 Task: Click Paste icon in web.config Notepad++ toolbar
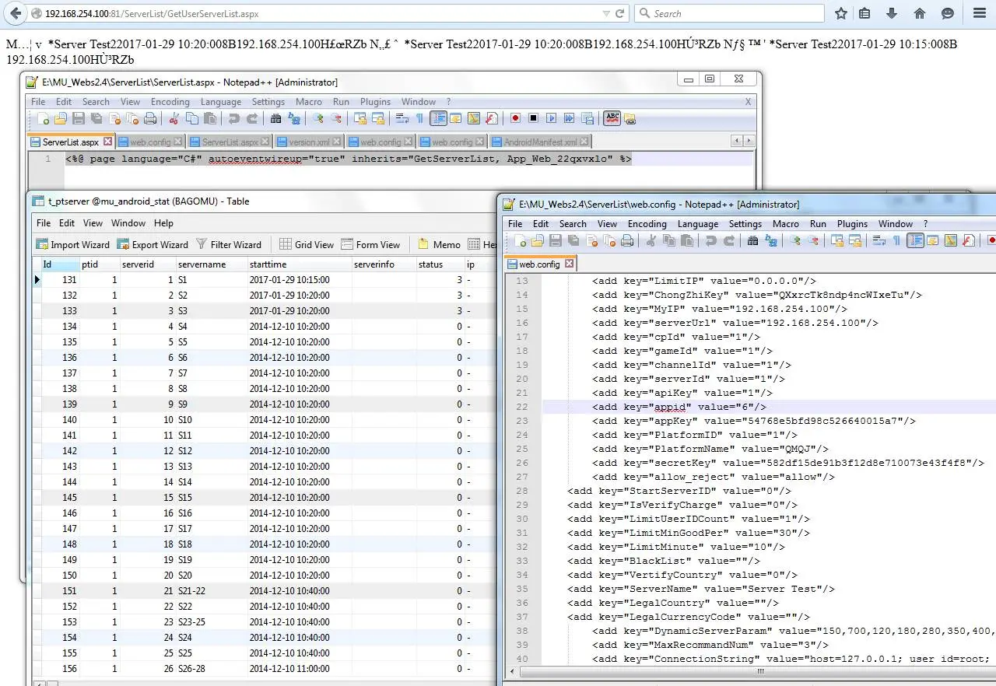(x=686, y=240)
